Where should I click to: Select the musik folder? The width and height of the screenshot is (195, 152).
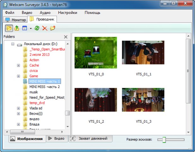click(x=33, y=92)
